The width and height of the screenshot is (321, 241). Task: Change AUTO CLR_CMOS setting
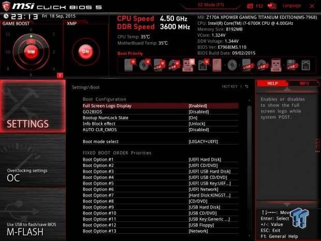[160, 130]
